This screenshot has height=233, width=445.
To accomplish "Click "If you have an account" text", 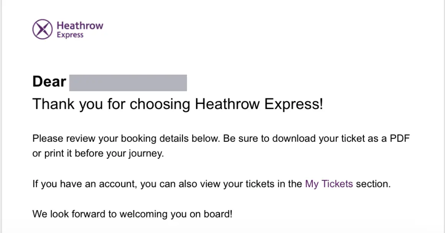I will (x=85, y=184).
